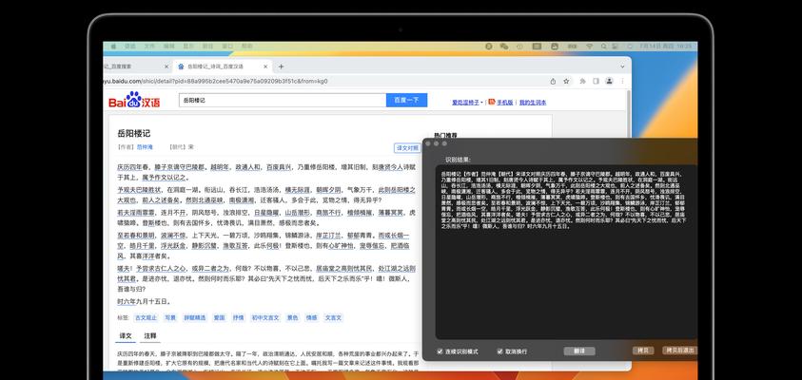Click the underlined phrase 朝晖夕阴
Image resolution: width=802 pixels, height=380 pixels.
point(328,189)
